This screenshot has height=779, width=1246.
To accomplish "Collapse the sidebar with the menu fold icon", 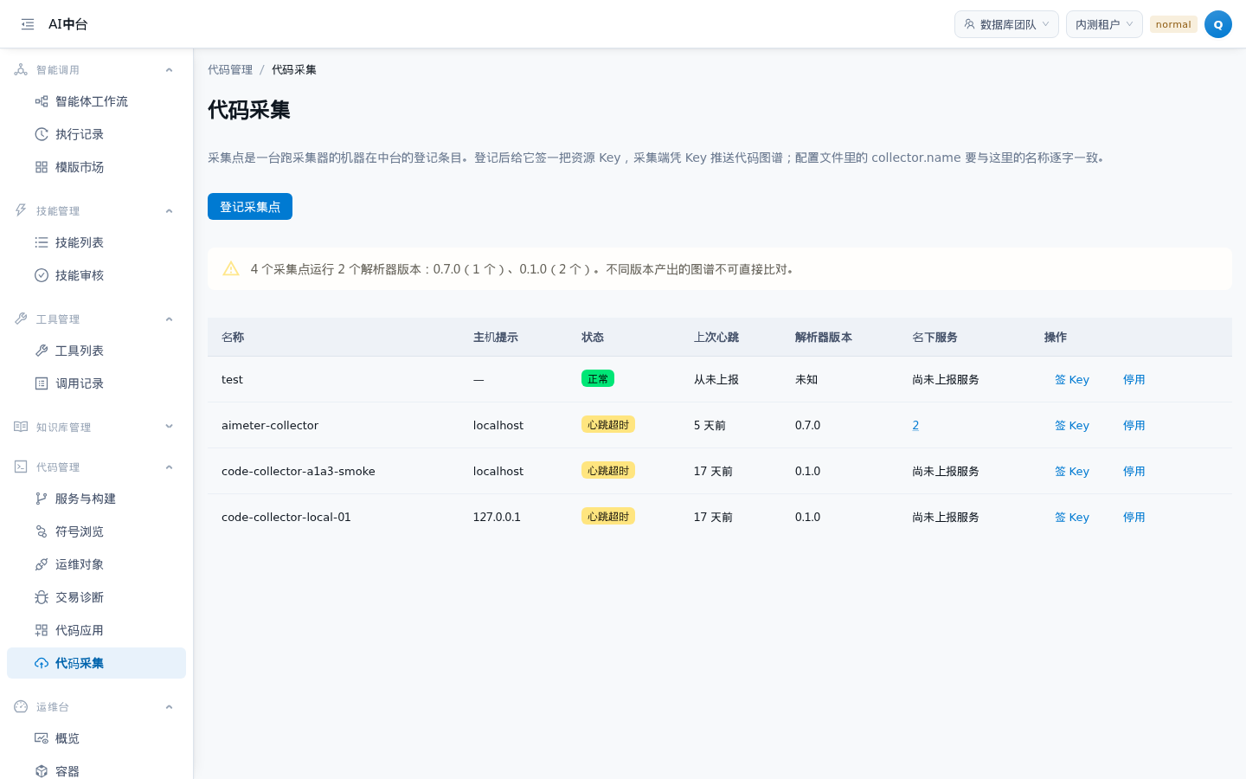I will pos(28,24).
